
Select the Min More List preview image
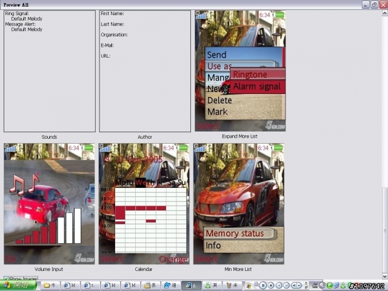coord(239,204)
